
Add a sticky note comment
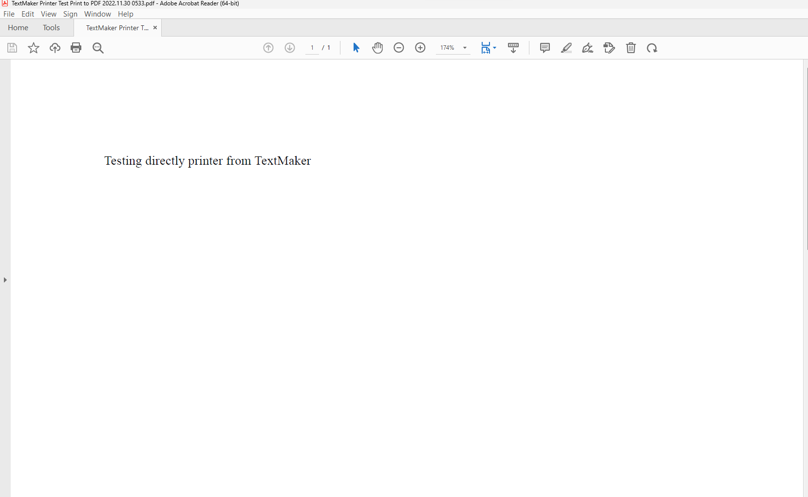pyautogui.click(x=545, y=48)
